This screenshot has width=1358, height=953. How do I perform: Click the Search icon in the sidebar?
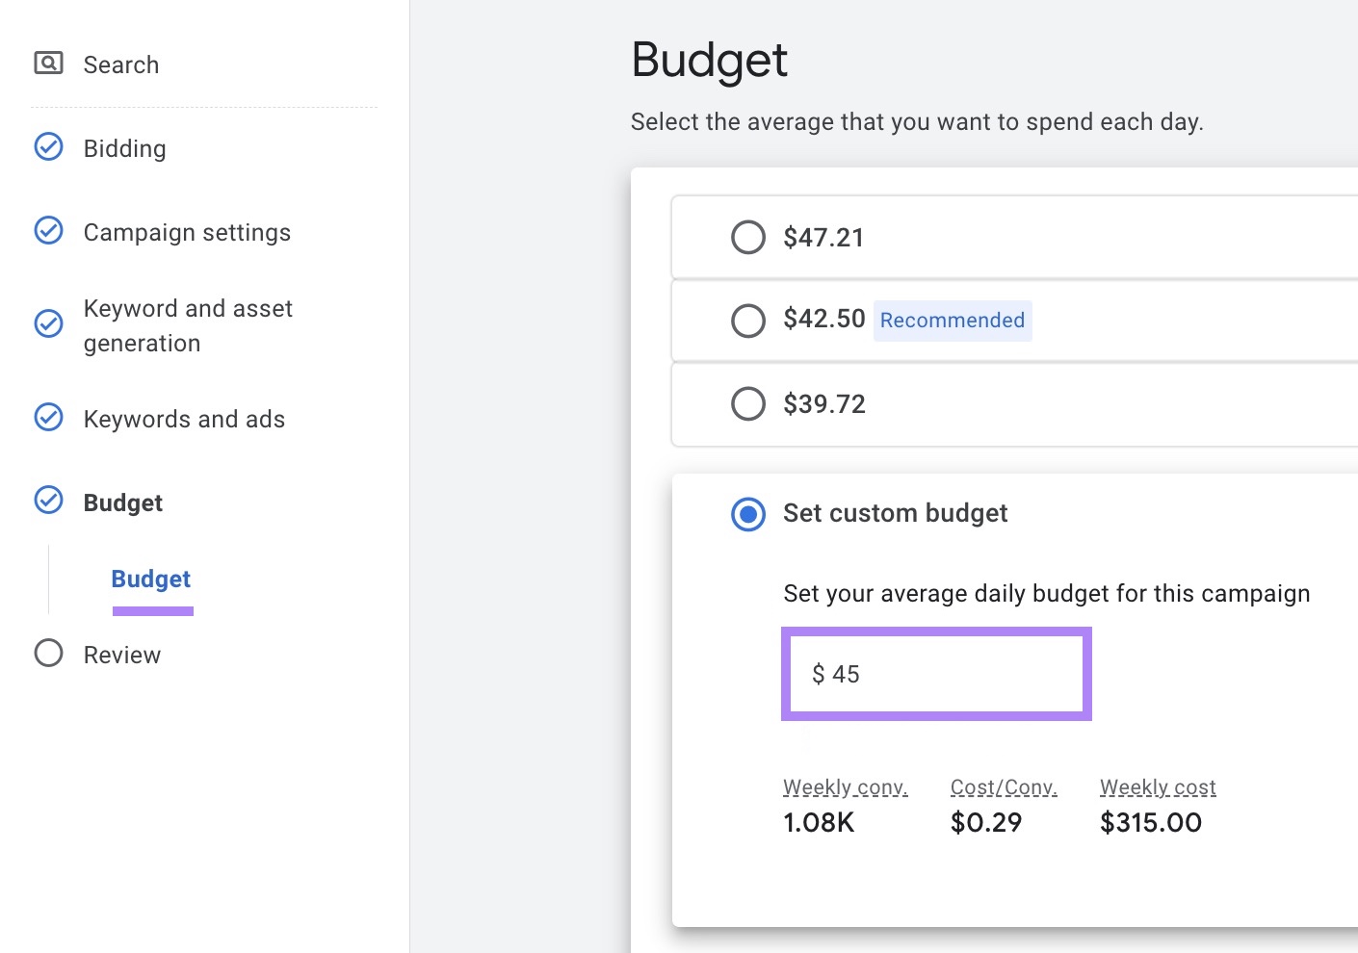pyautogui.click(x=48, y=64)
